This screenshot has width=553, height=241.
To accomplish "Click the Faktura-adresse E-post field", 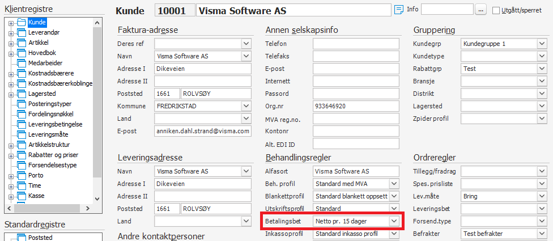I will tap(202, 131).
